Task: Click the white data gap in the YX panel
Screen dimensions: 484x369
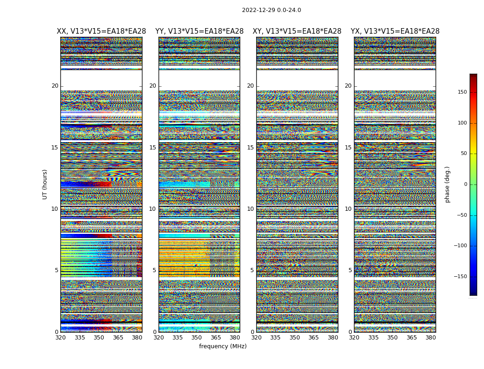Action: click(x=395, y=80)
